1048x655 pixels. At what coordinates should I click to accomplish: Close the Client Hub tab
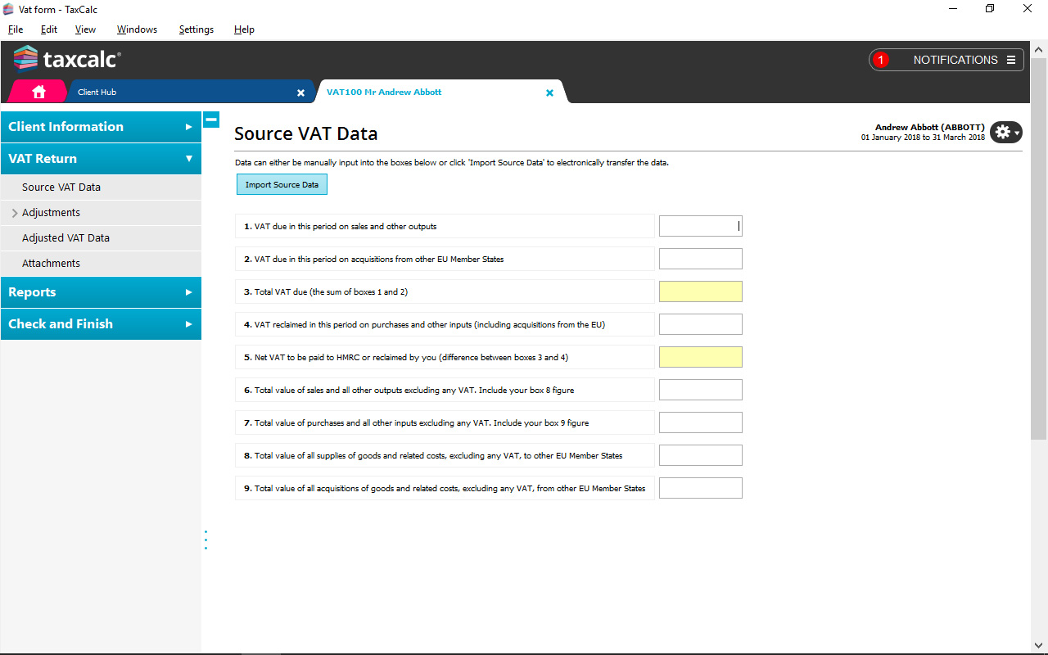pyautogui.click(x=300, y=93)
